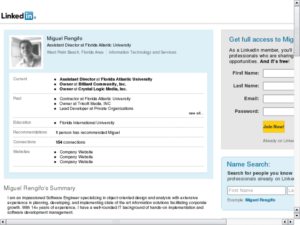The image size is (300, 225).
Task: Open Owner at Crystal Logic Media, Inc. entry
Action: point(93,89)
